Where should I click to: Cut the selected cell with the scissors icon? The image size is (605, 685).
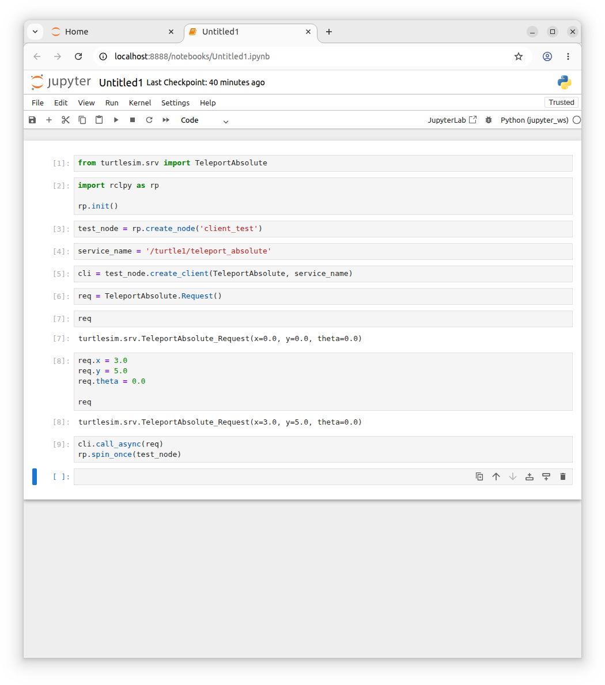(x=66, y=120)
